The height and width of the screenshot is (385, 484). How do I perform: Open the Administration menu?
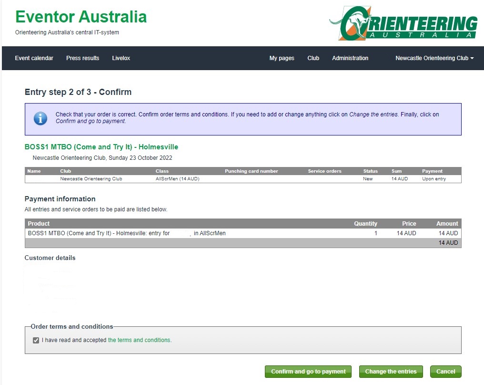[350, 58]
